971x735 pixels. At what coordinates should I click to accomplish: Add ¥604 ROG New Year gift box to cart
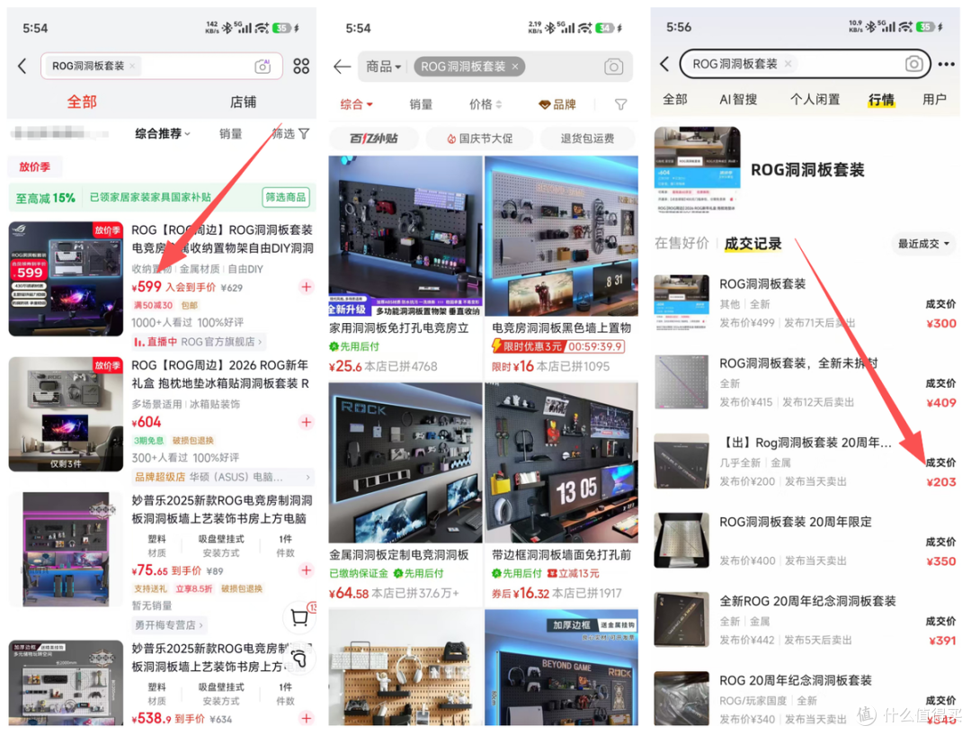click(306, 423)
